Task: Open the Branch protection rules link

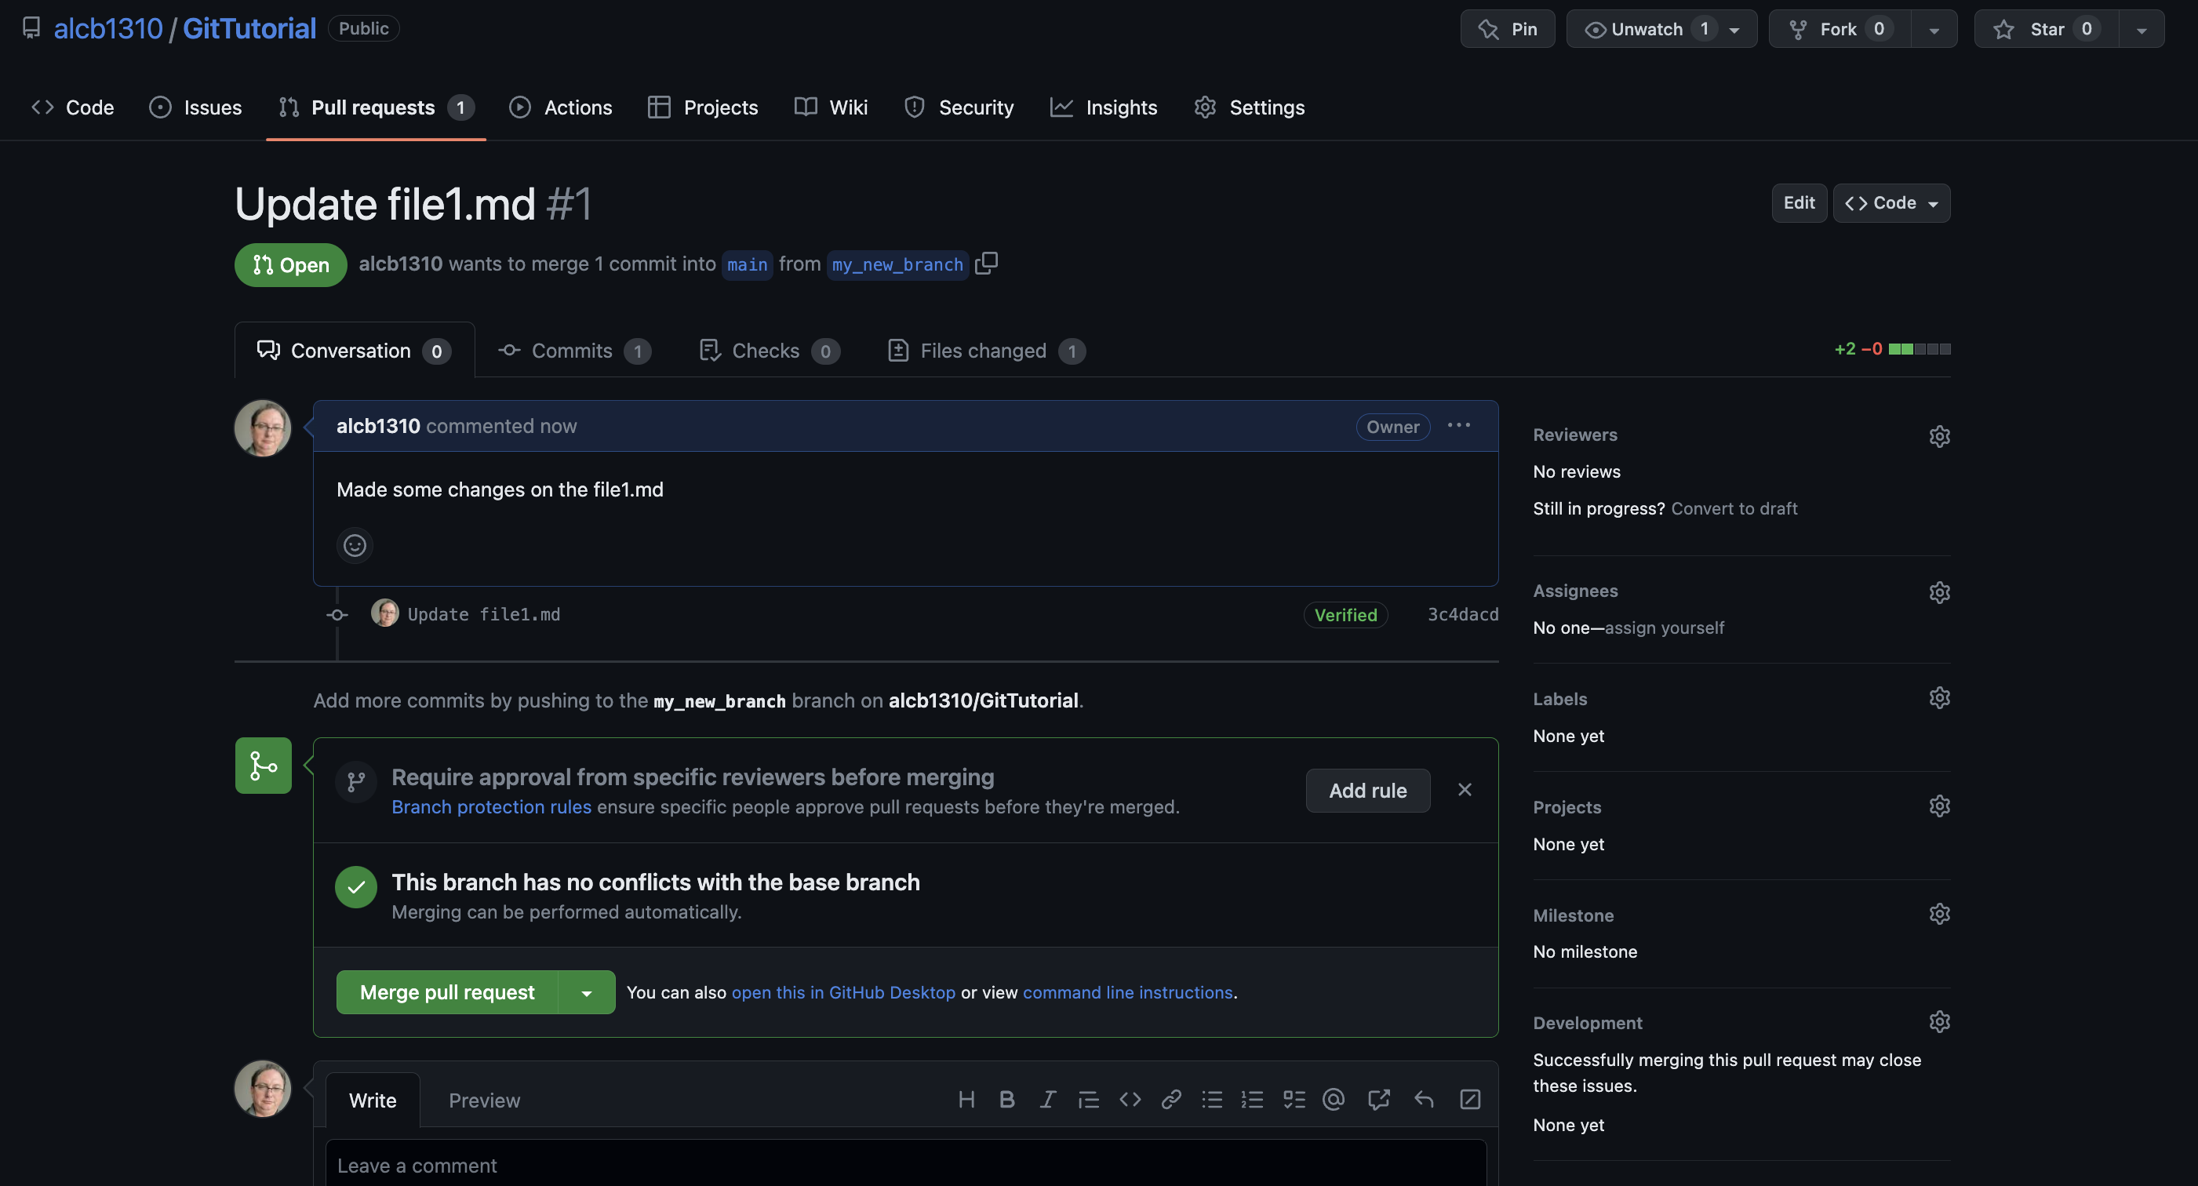Action: tap(490, 807)
